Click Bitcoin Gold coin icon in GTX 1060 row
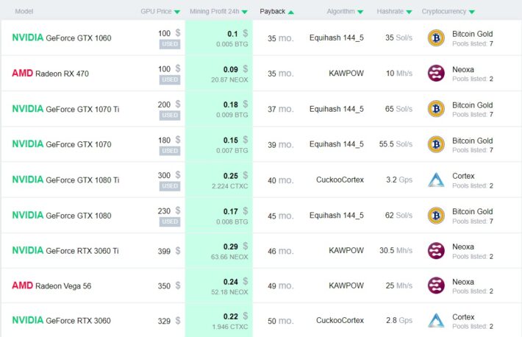Viewport: 522px width, 337px height. tap(436, 38)
